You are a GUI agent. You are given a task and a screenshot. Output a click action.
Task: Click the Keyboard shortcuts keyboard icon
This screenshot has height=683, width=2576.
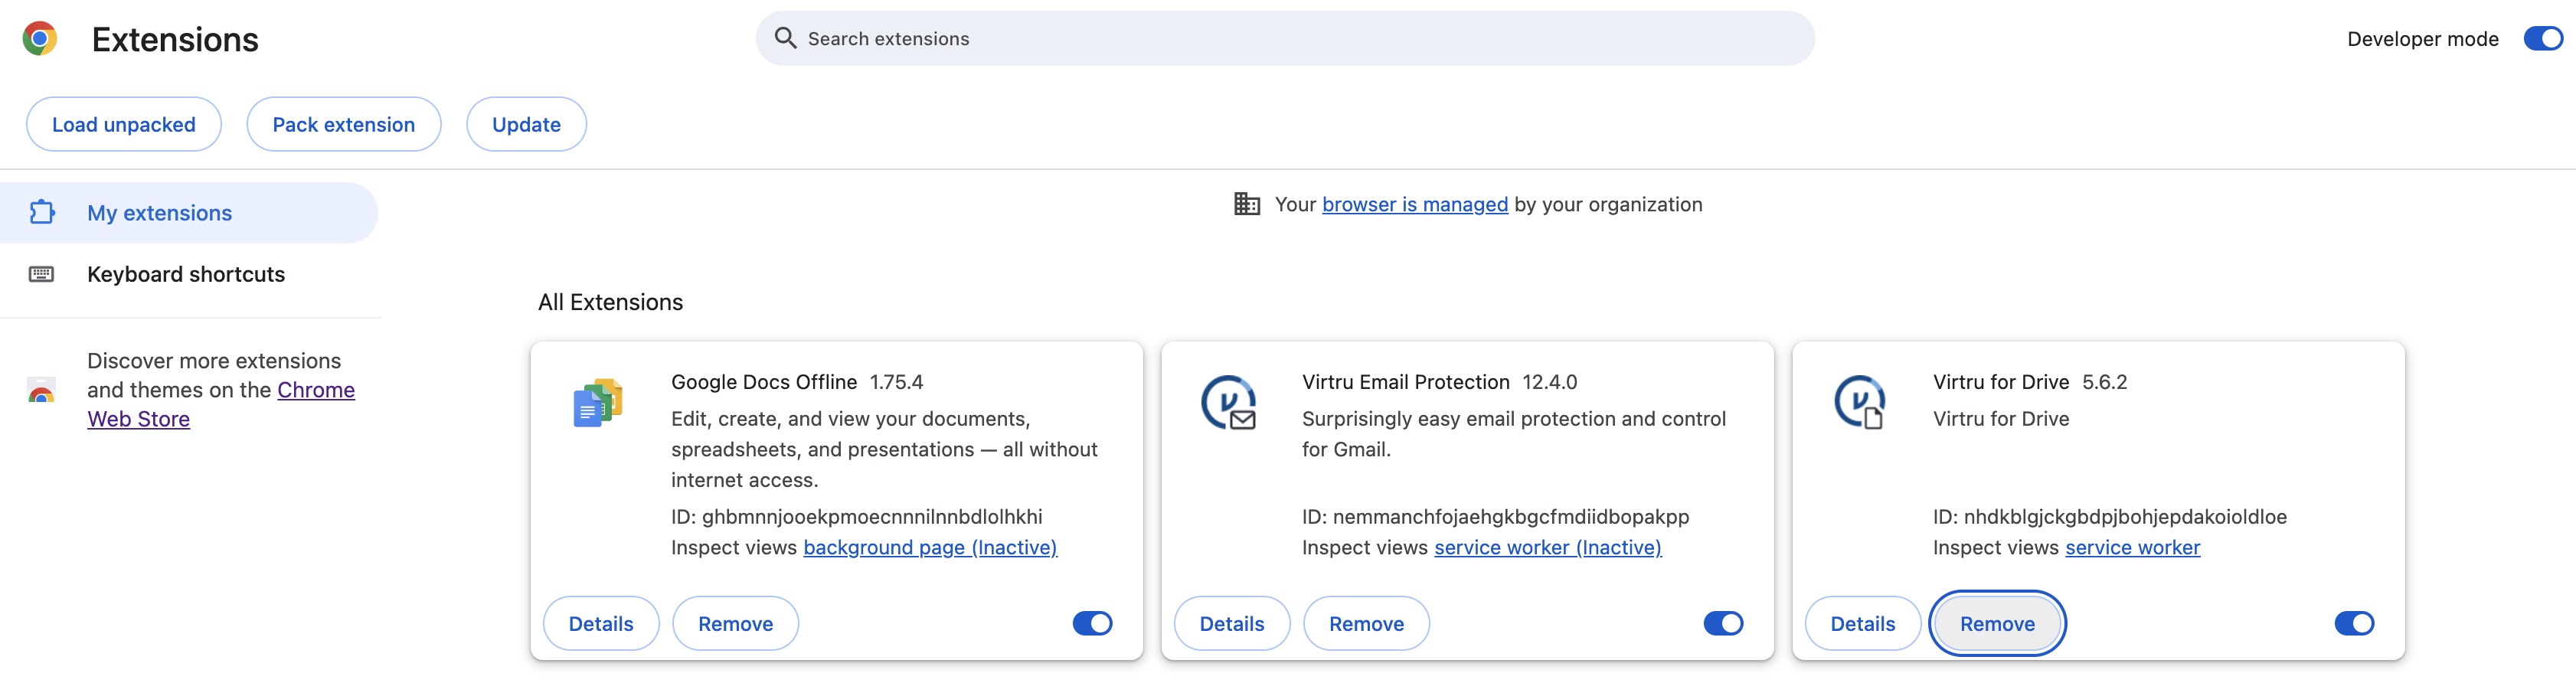click(x=42, y=274)
